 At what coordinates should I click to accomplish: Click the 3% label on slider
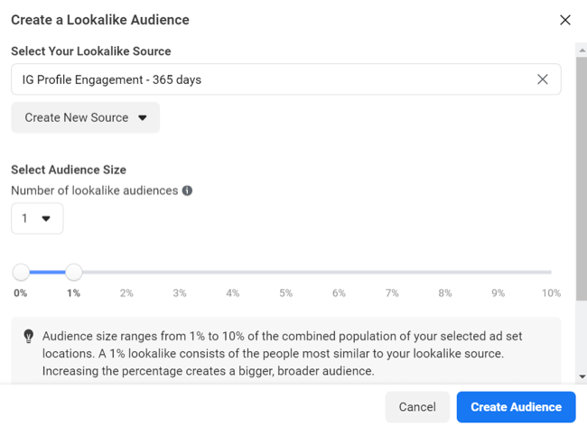point(180,293)
